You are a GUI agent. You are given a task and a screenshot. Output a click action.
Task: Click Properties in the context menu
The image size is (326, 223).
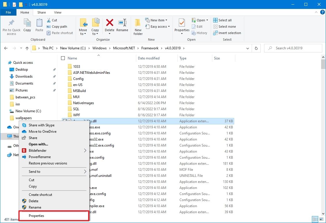coord(36,215)
